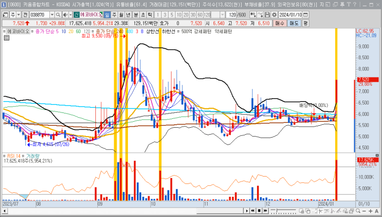The width and height of the screenshot is (382, 217).
Task: Click the stock search magnifier icon
Action: (58, 15)
